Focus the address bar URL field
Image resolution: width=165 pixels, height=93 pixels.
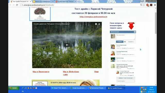[80, 5]
